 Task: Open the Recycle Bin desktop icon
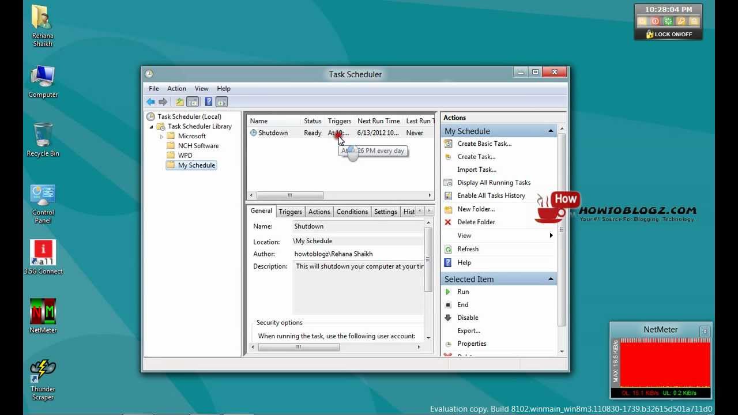tap(43, 139)
